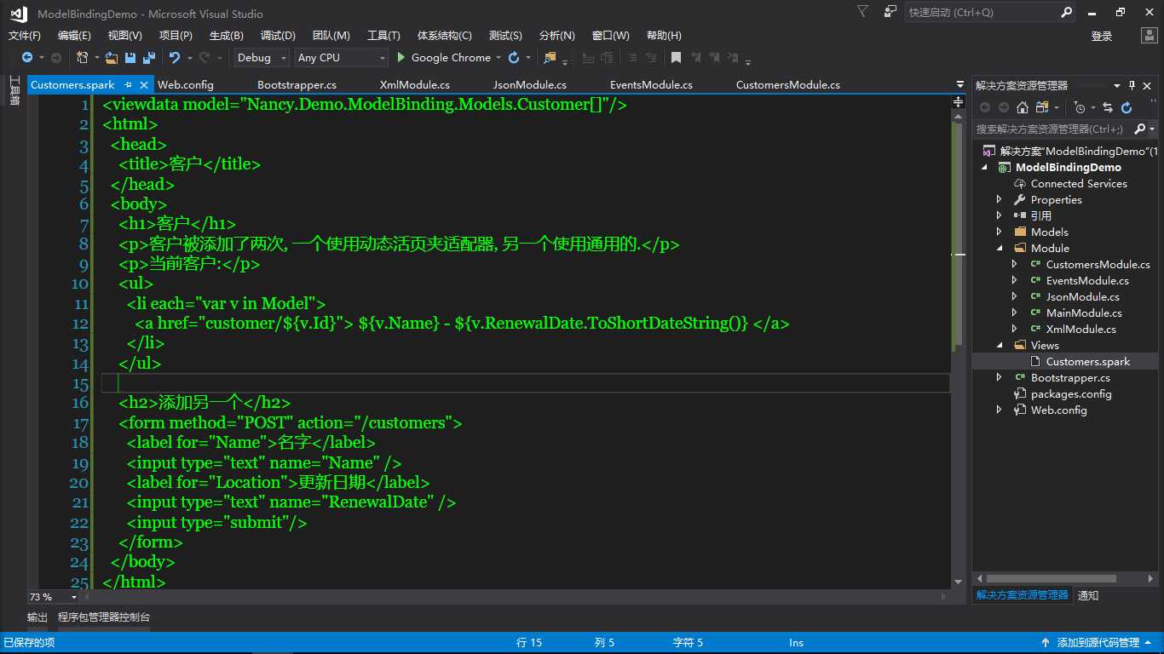Expand the Models folder

coord(1000,232)
